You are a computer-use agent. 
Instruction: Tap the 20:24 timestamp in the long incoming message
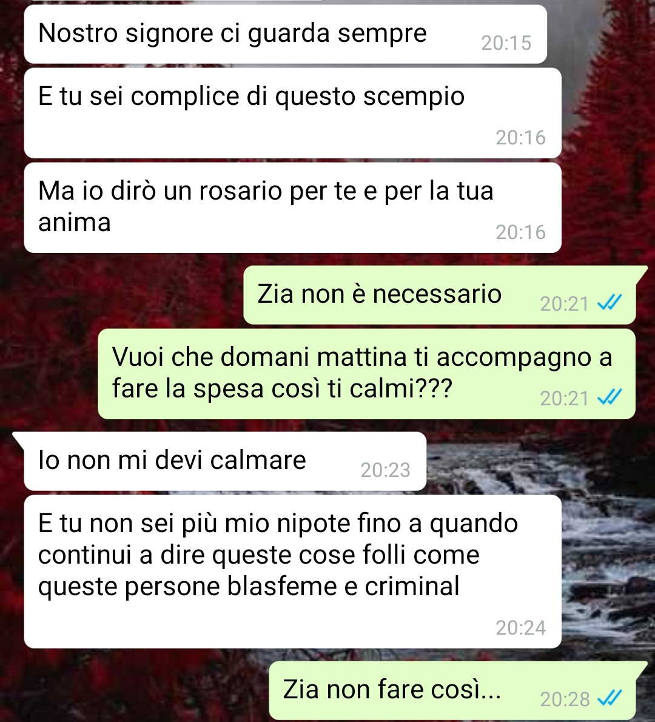[x=520, y=627]
